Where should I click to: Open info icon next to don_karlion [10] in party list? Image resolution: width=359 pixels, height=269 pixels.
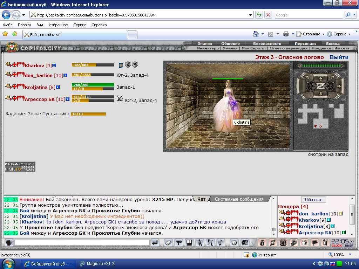pyautogui.click(x=65, y=75)
